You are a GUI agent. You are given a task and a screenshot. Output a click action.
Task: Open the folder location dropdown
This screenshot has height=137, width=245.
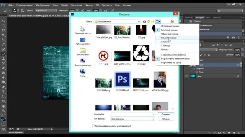point(139,22)
